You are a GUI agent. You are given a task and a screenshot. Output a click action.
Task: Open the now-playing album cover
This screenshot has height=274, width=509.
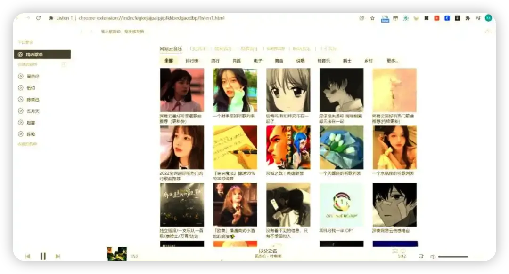point(117,254)
